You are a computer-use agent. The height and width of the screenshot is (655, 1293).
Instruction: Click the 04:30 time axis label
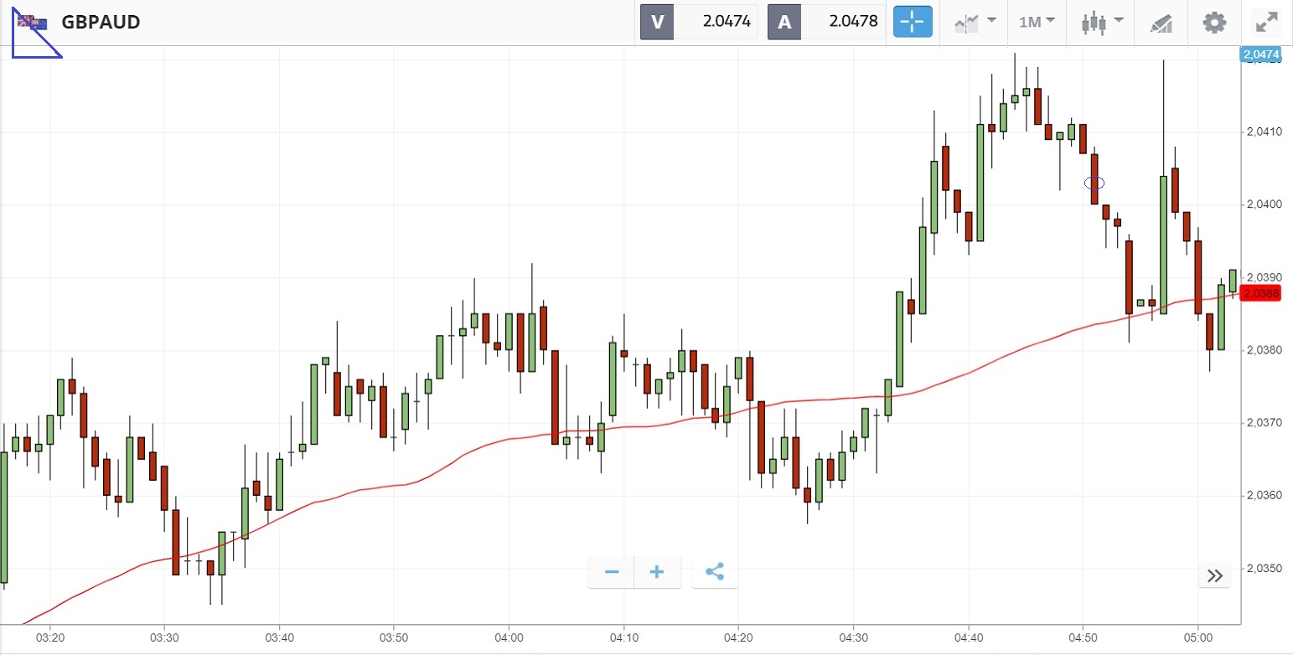[853, 637]
